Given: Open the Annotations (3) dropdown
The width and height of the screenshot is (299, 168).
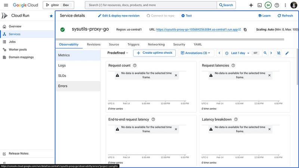Looking at the screenshot, I should (195, 53).
